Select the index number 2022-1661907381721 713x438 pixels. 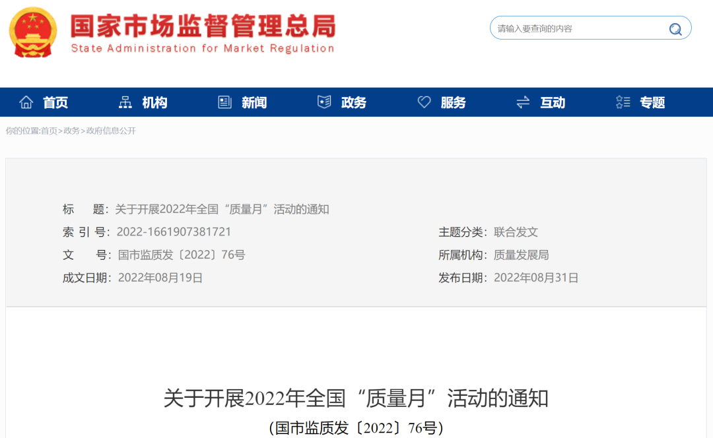[x=174, y=232]
